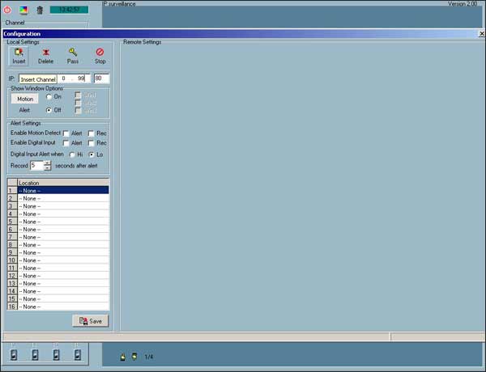Select location row 4 None
This screenshot has height=372, width=486.
pos(63,213)
